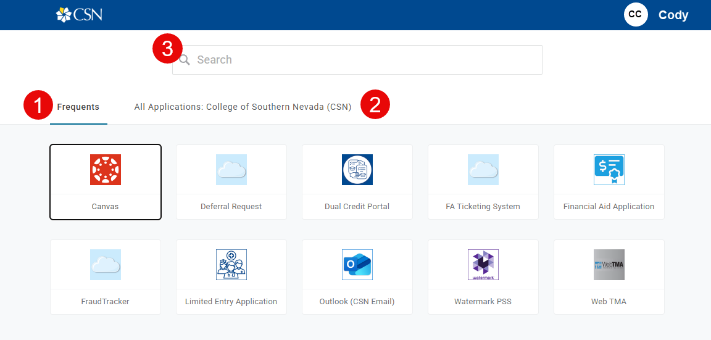
Task: Open the Financial Aid Application icon
Action: coord(609,170)
